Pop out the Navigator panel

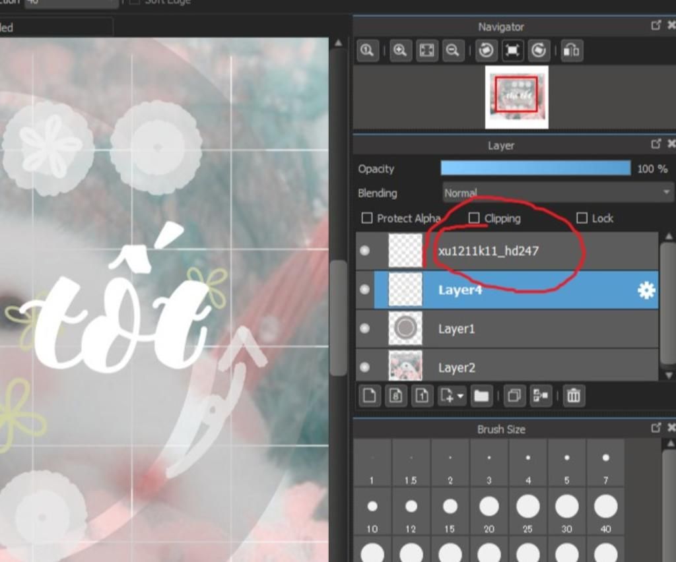coord(656,26)
